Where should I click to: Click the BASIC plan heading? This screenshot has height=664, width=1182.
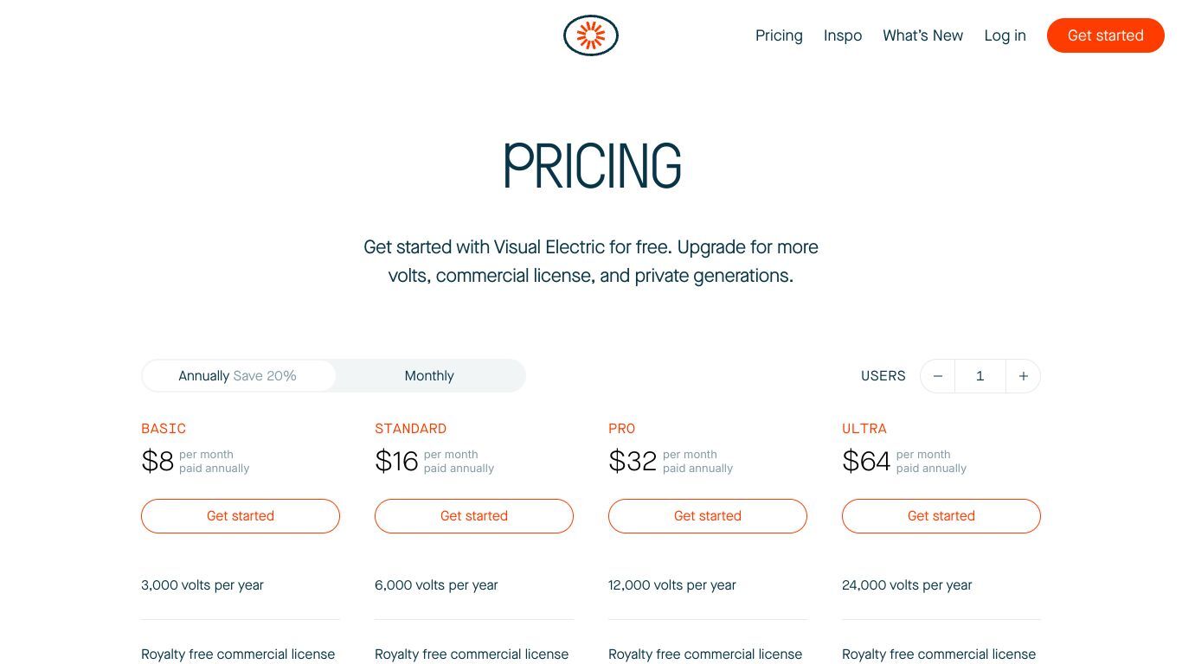point(164,429)
